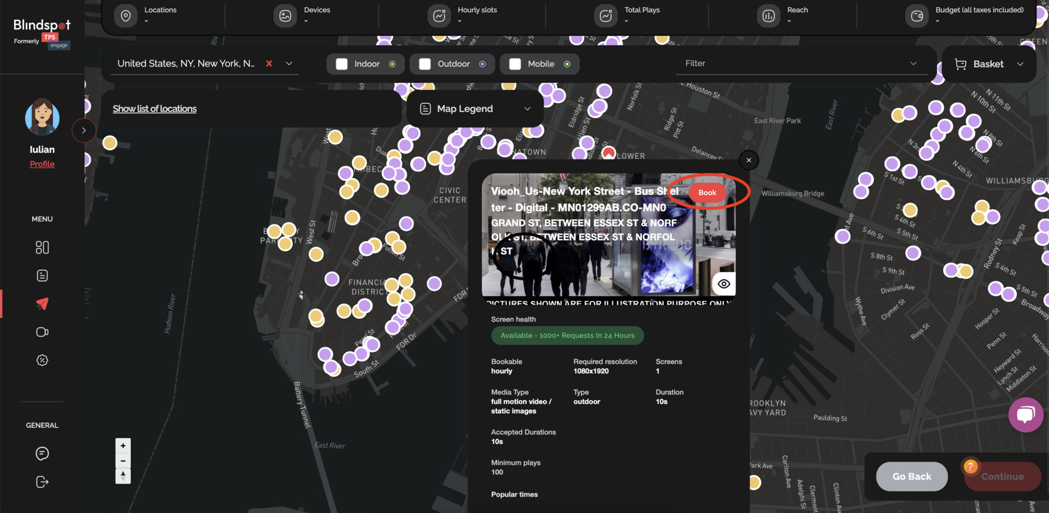Image resolution: width=1049 pixels, height=513 pixels.
Task: Expand the Basket dropdown
Action: pyautogui.click(x=988, y=64)
